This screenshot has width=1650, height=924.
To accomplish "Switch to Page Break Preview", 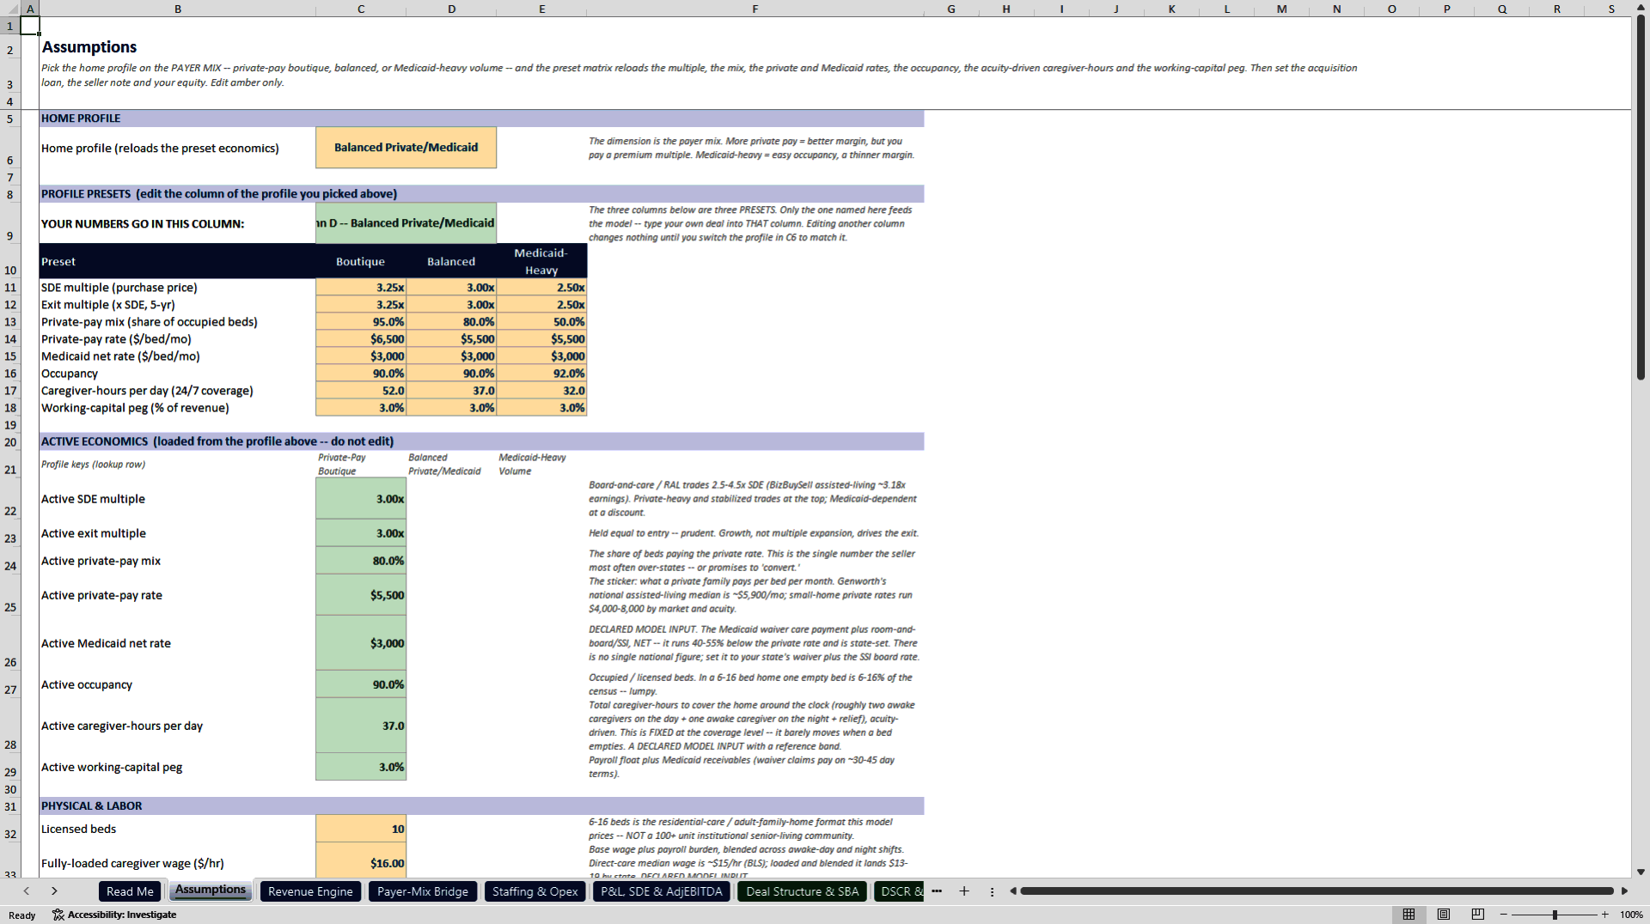I will pyautogui.click(x=1478, y=915).
